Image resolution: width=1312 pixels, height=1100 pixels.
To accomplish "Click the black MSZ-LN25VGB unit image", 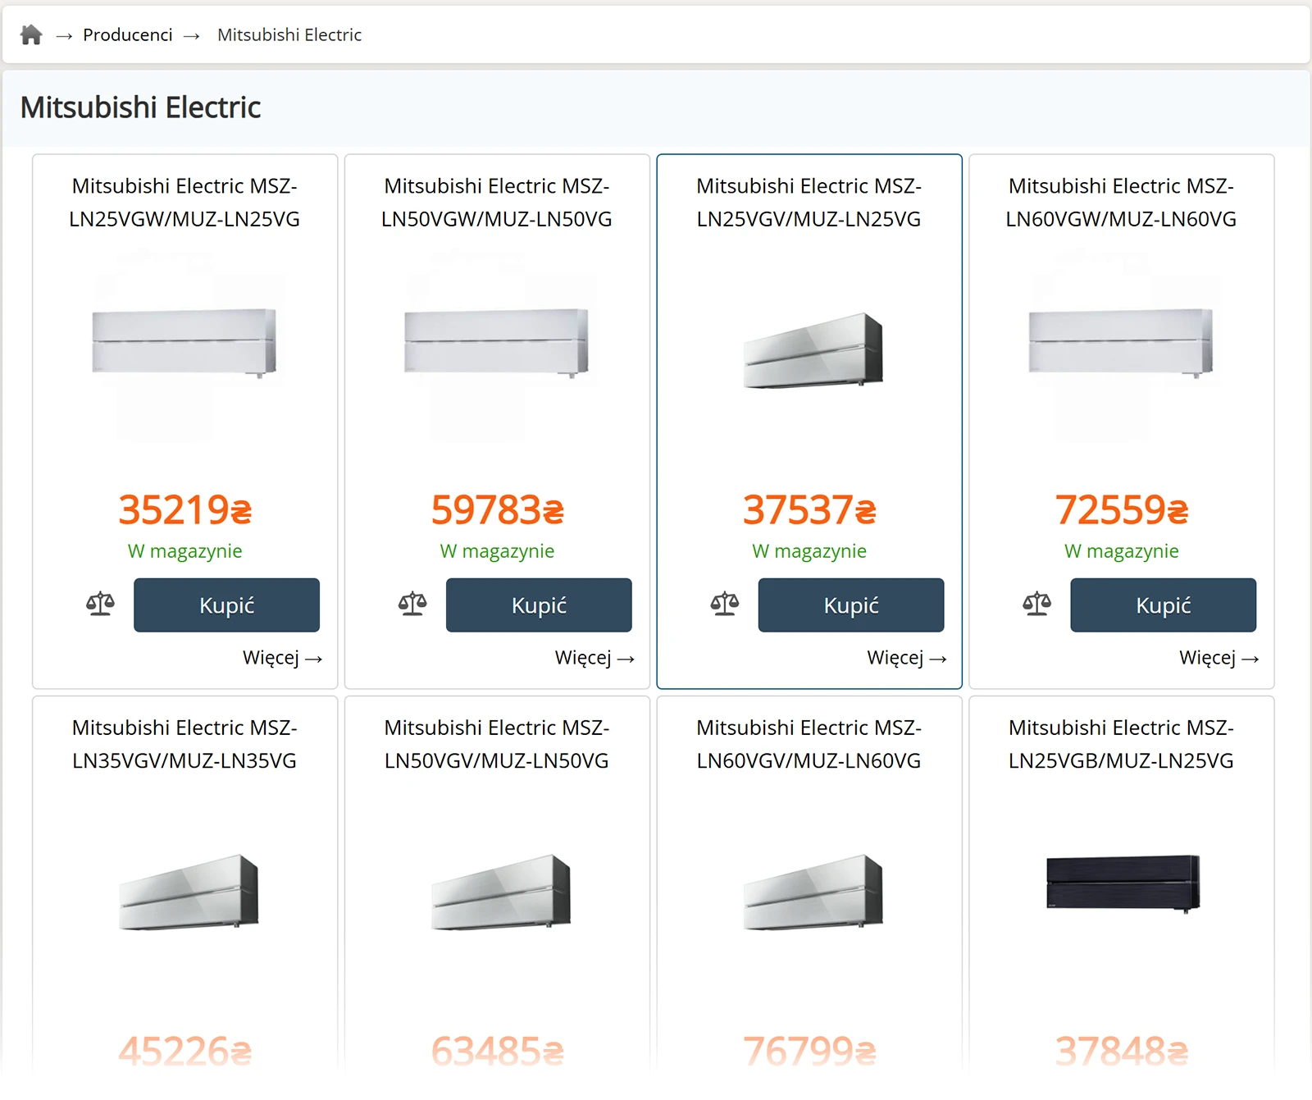I will click(x=1122, y=883).
